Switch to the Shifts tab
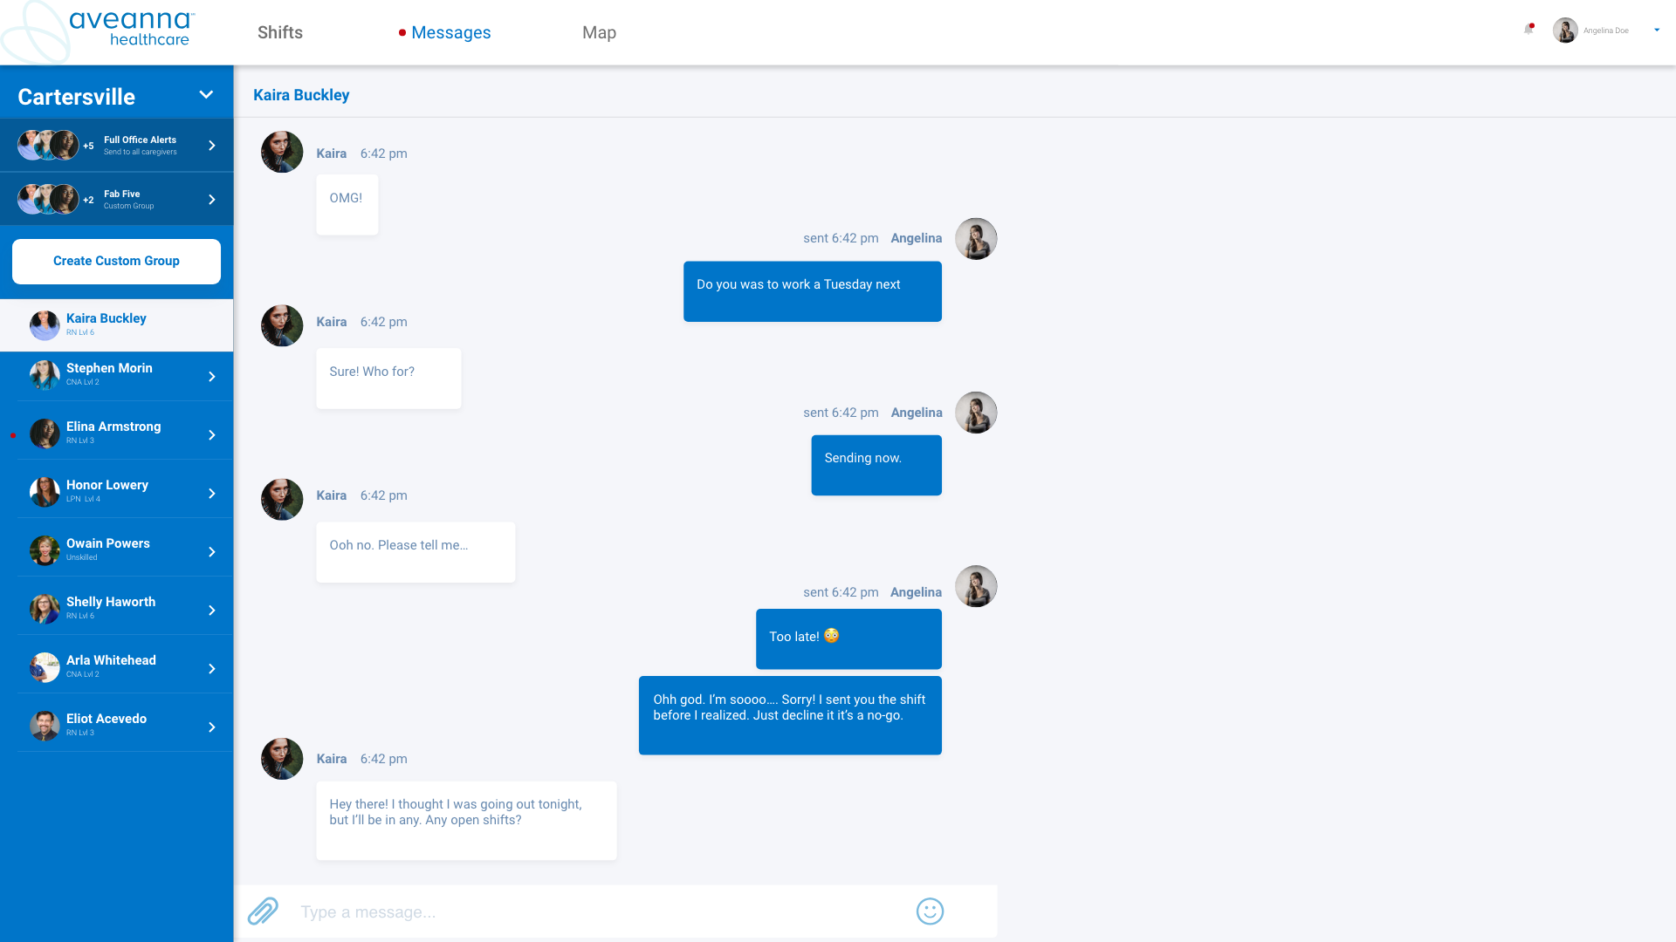Image resolution: width=1676 pixels, height=942 pixels. tap(279, 32)
